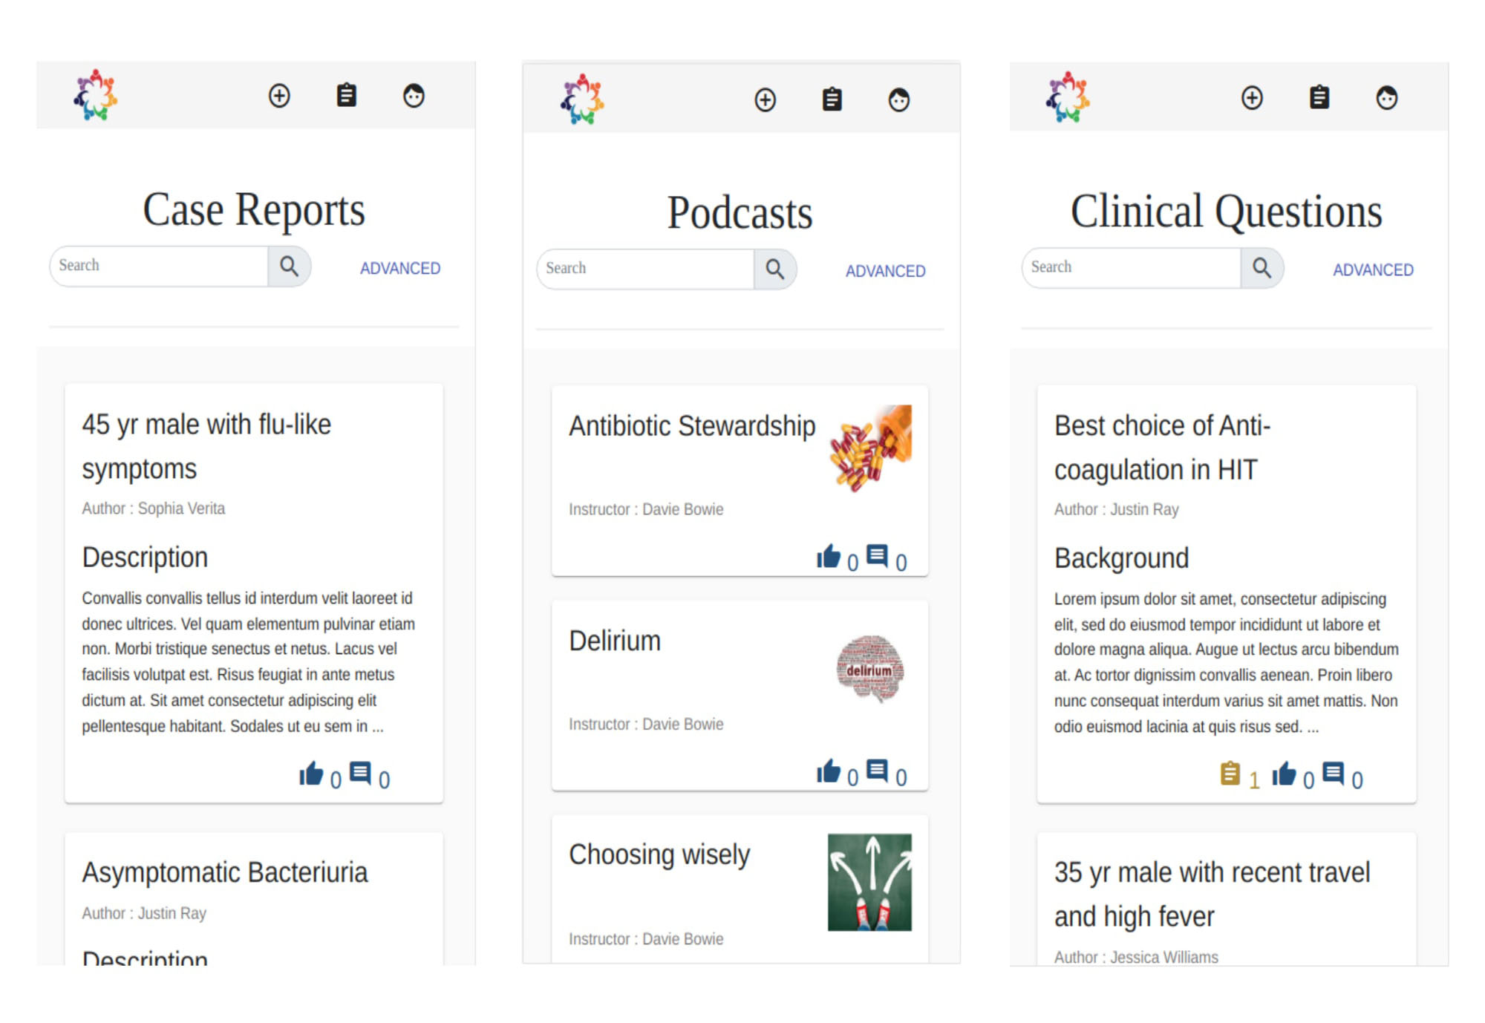The image size is (1485, 1023).
Task: Click the yellow clipboard icon on Anti-coagulation question
Action: [x=1230, y=774]
